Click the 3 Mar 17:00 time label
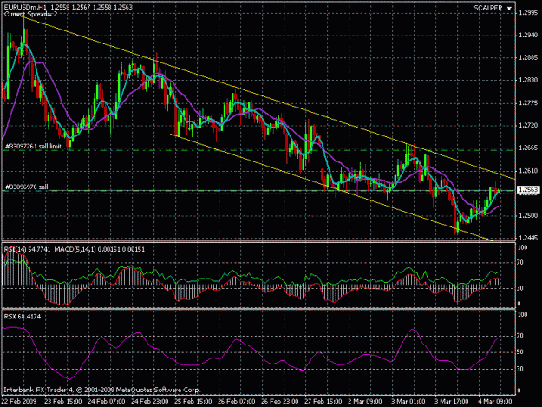The height and width of the screenshot is (407, 542). (x=452, y=402)
